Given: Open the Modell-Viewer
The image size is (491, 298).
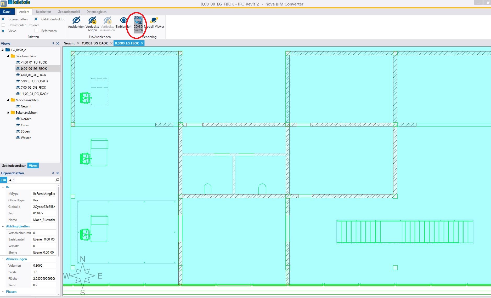Looking at the screenshot, I should pos(154,21).
